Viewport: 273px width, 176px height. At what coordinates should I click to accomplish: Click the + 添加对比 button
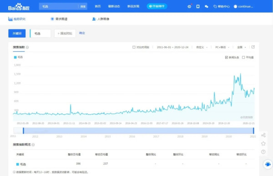pyautogui.click(x=65, y=33)
